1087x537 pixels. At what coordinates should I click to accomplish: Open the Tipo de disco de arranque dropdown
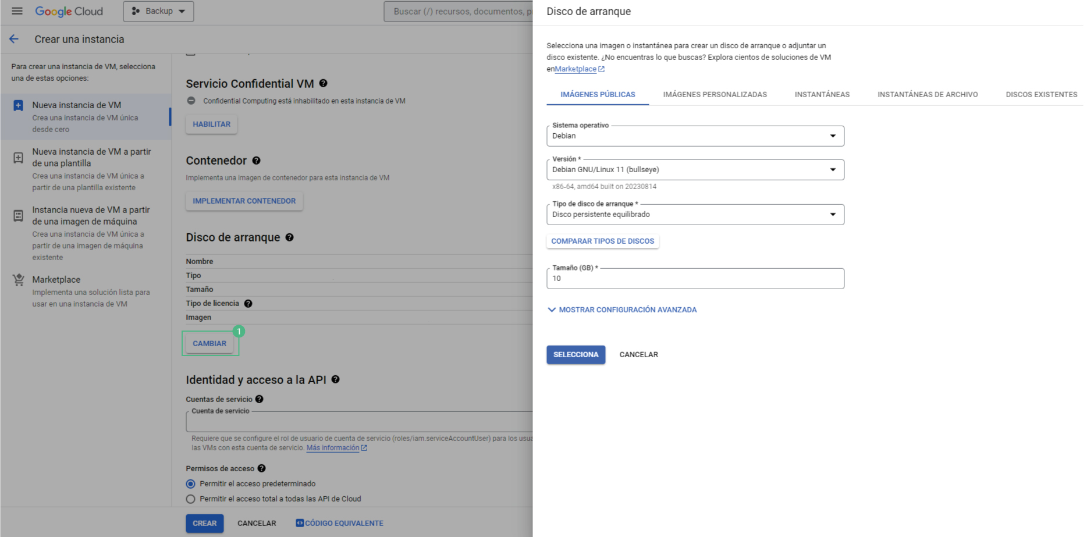[x=695, y=215]
